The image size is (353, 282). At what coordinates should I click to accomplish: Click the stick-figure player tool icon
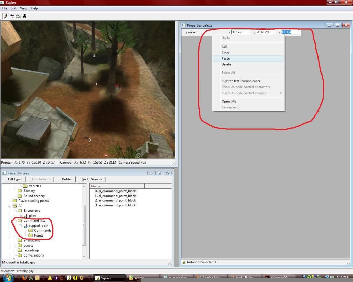pos(24,16)
